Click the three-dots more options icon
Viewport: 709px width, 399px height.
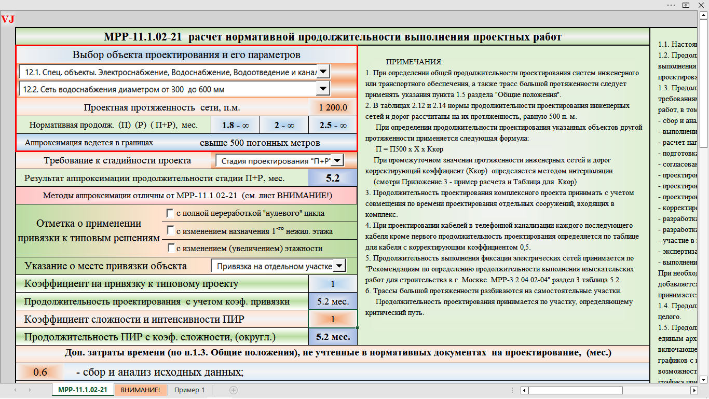[x=671, y=4]
